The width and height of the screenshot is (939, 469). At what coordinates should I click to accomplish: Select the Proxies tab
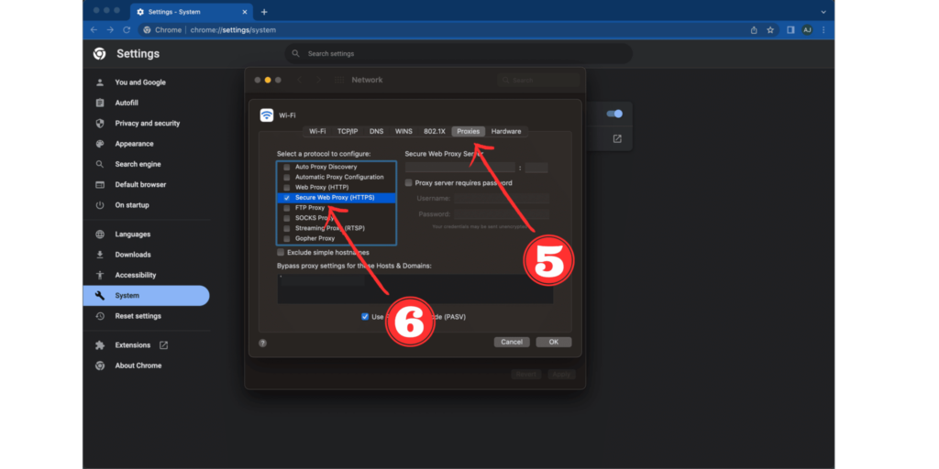click(x=469, y=131)
